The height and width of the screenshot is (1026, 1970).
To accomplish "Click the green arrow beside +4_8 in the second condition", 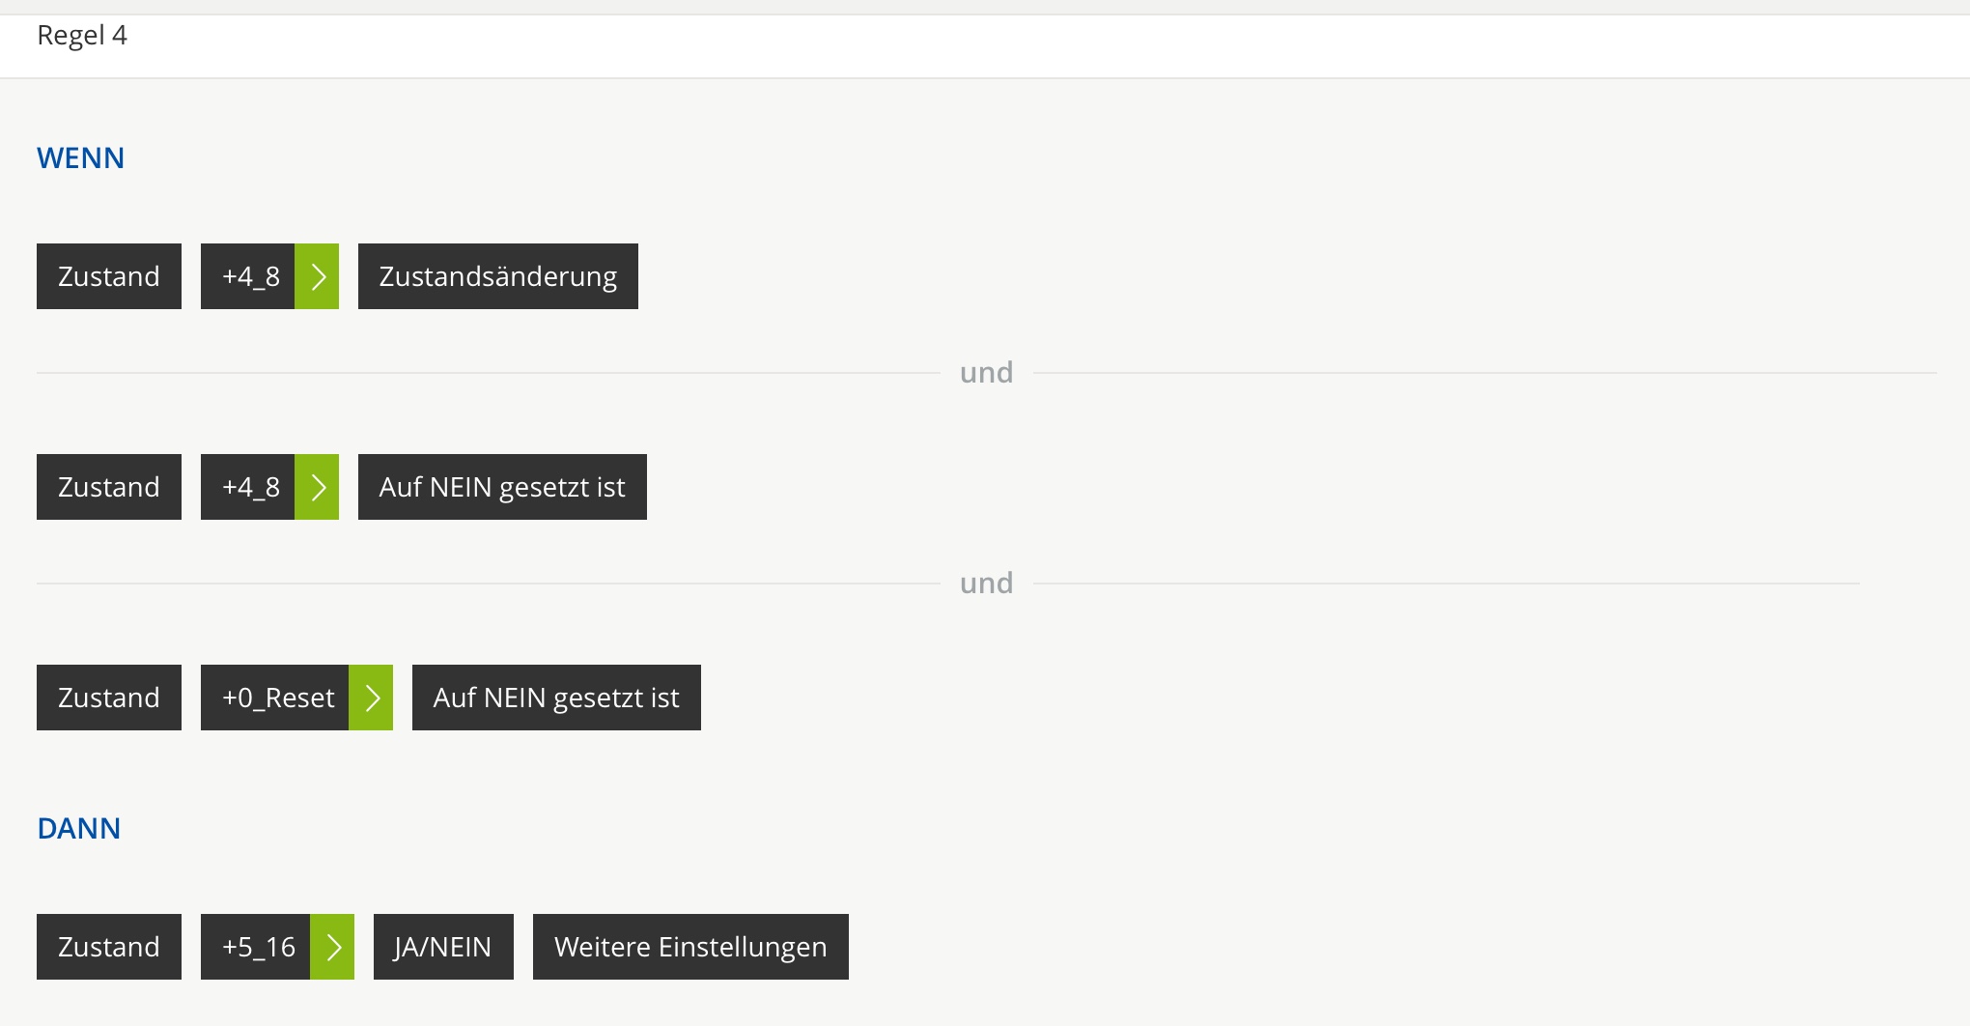I will (317, 487).
